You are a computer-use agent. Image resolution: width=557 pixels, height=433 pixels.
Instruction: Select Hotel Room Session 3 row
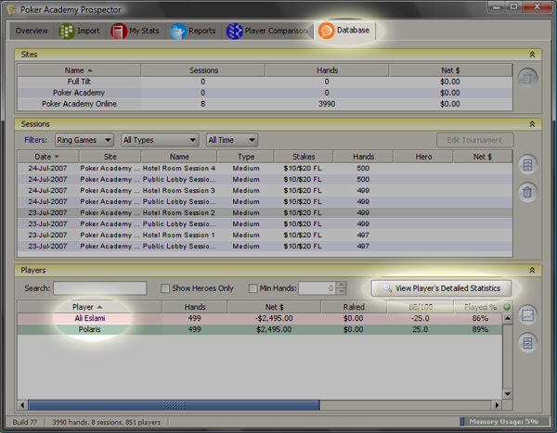pyautogui.click(x=265, y=191)
